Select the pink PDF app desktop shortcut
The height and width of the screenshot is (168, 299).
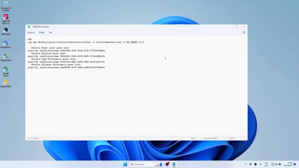tap(6, 19)
